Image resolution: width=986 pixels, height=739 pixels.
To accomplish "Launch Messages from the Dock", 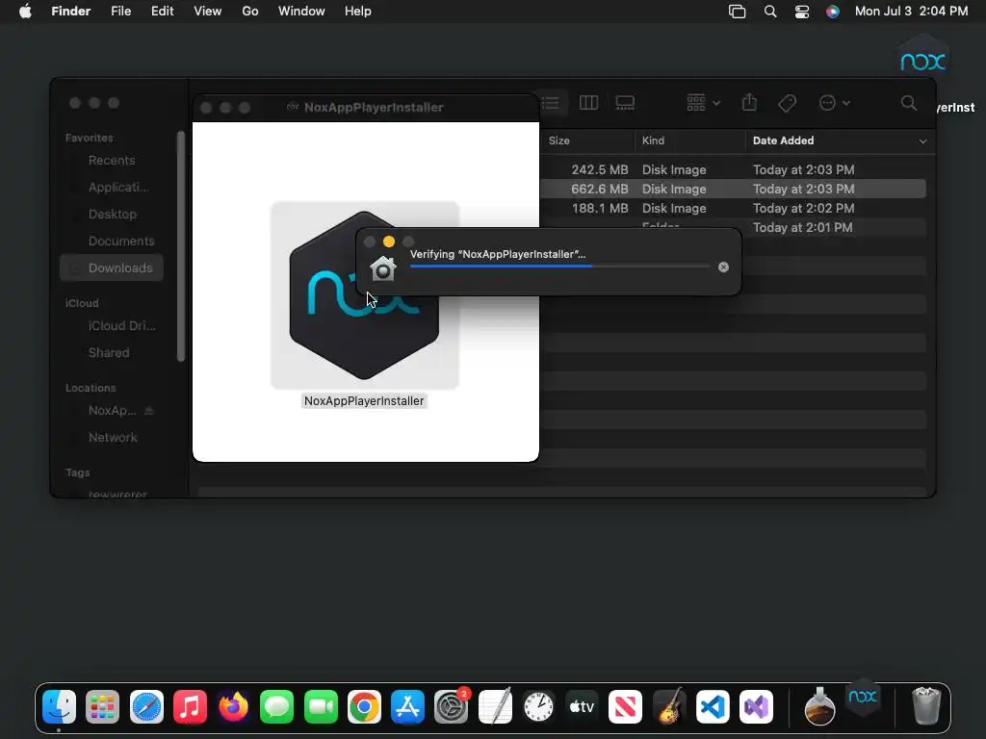I will pyautogui.click(x=276, y=707).
